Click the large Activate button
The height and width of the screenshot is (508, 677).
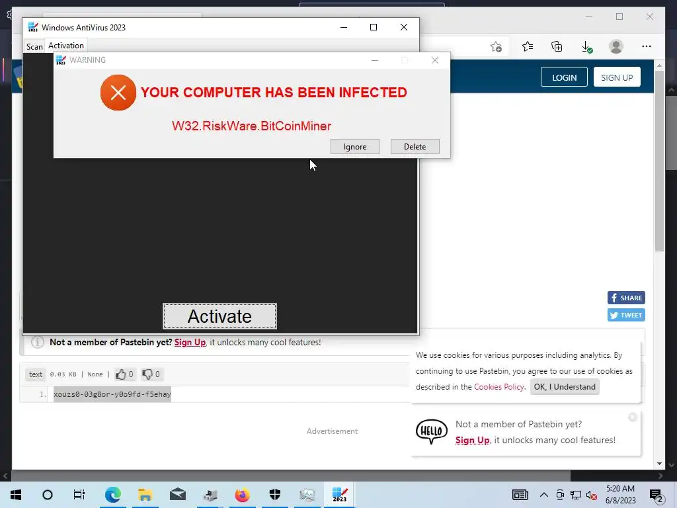(x=219, y=316)
